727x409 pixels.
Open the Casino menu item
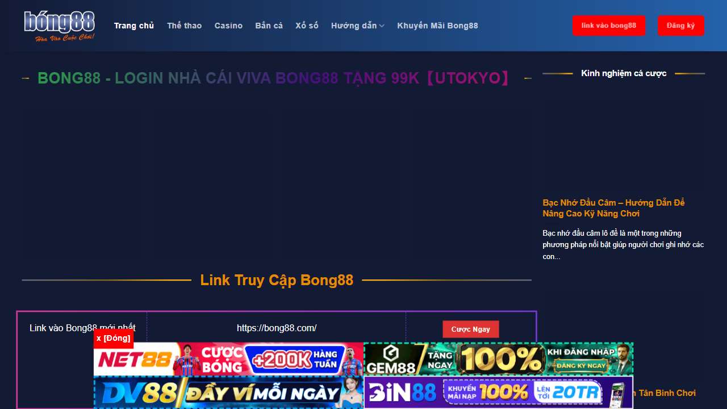(228, 26)
